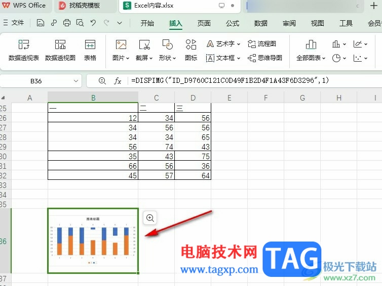Click the cell containing 12

tap(93, 118)
